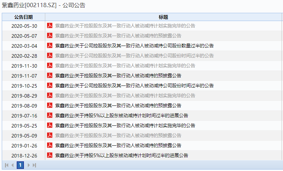Screen dimensions: 283x171
Task: Open PDF icon for 2019-07-16 announcement
Action: (50, 115)
